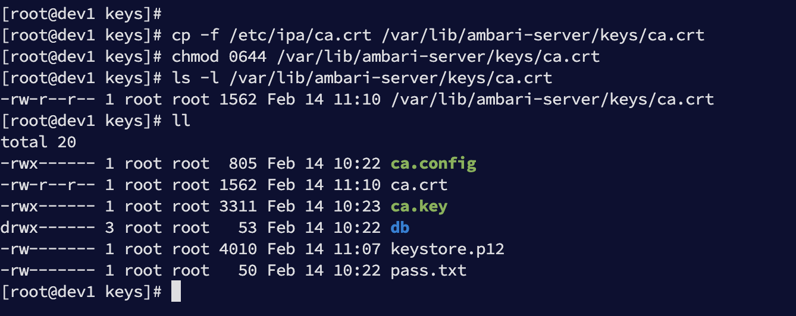Click the 'ls -l' command text
Screen dimensions: 796x316
pyautogui.click(x=195, y=78)
